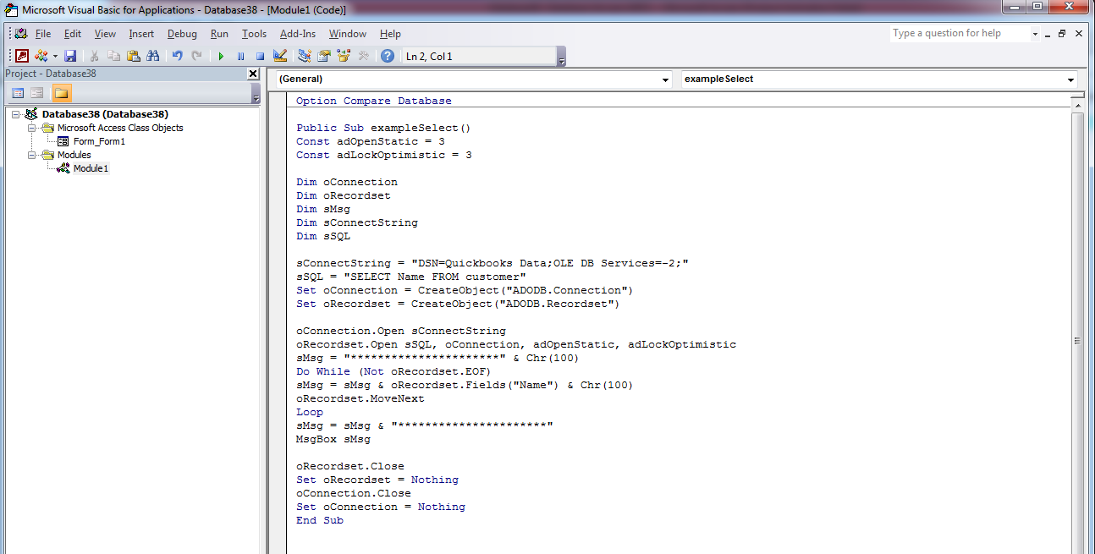Click the MsgBox sMsg code line
Screen dimensions: 1095x554
click(333, 439)
